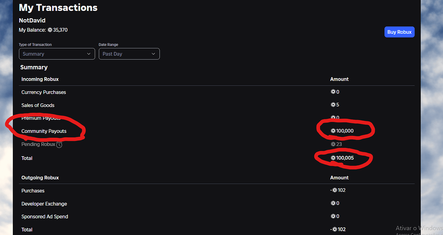Click the Purchases row under Outgoing Robux

[33, 191]
